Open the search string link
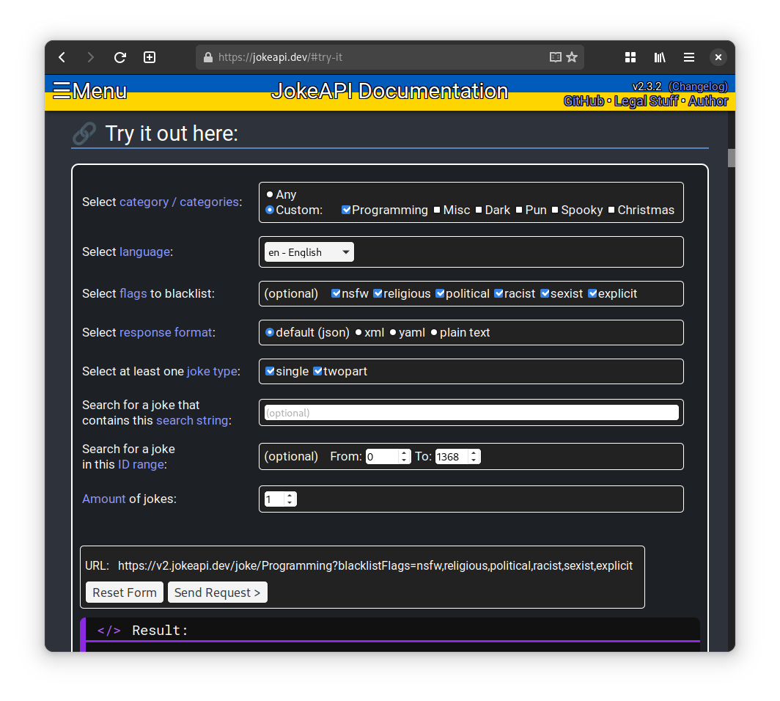780x701 pixels. tap(192, 420)
